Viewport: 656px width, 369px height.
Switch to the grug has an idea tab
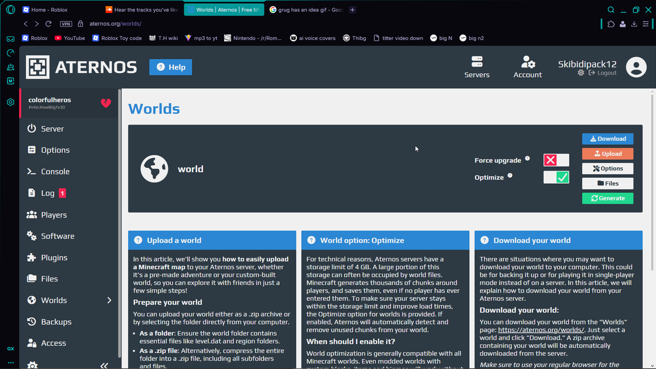[x=306, y=10]
